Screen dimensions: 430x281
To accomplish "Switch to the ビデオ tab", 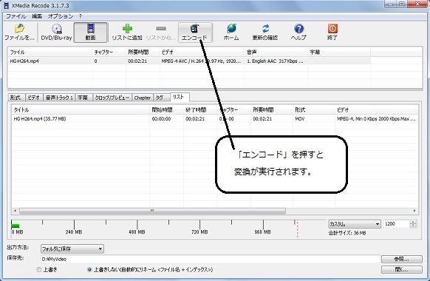I will coord(34,98).
